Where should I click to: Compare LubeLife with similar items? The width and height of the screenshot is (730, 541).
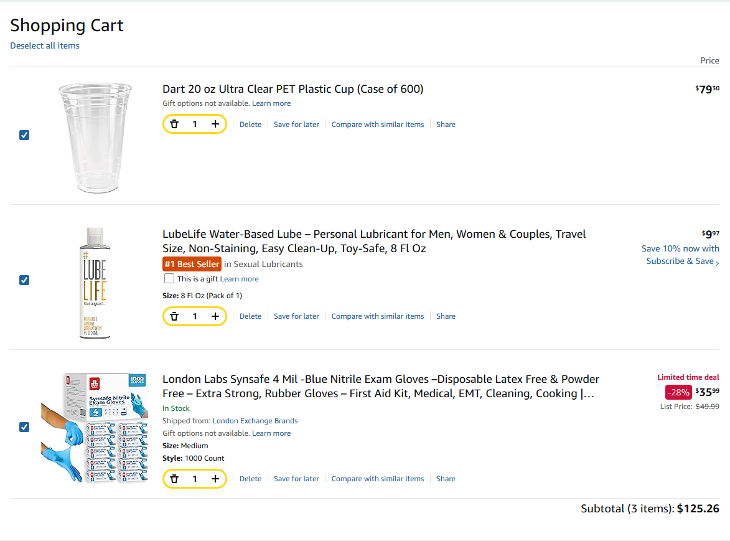377,316
